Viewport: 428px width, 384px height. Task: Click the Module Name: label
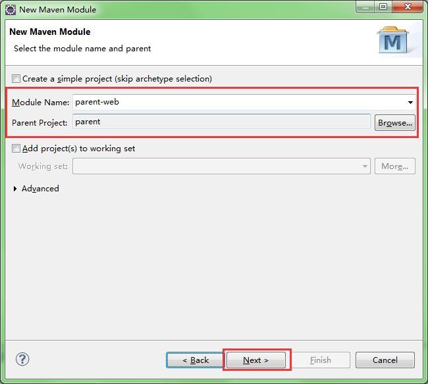(x=41, y=103)
